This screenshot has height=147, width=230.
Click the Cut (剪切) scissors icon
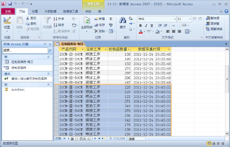click(x=28, y=18)
